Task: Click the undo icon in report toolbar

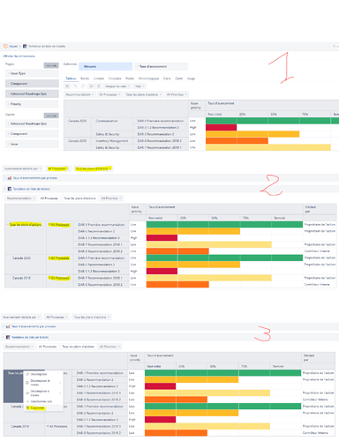Action: click(75, 86)
